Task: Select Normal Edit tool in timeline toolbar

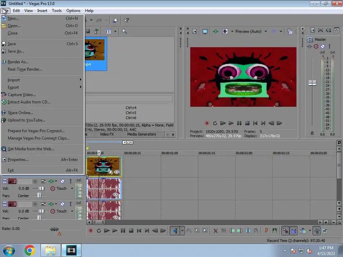Action: coord(175,231)
